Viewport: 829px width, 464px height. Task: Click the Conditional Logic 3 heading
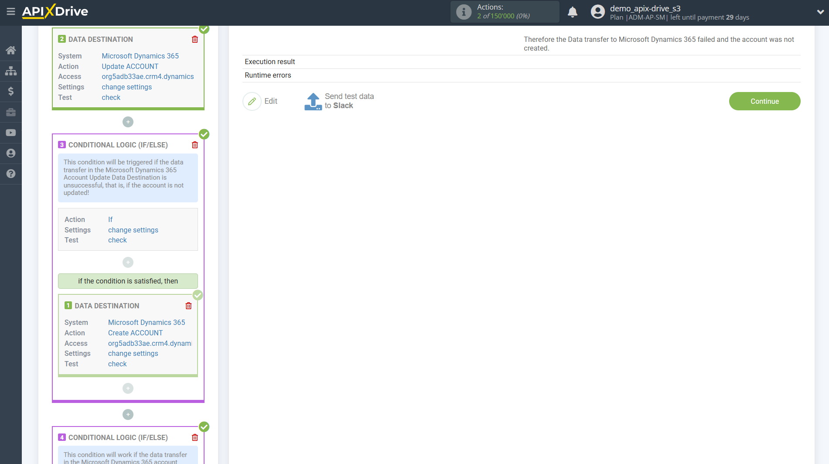click(x=118, y=145)
